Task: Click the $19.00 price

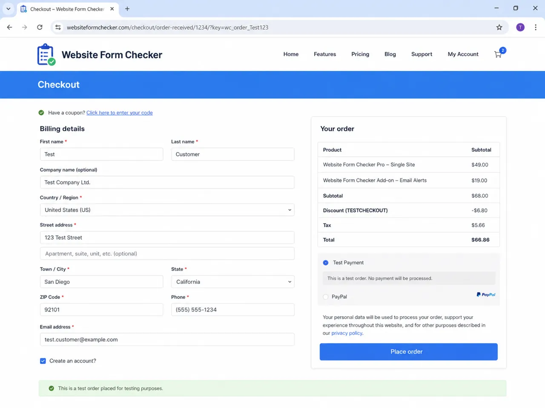Action: 479,180
